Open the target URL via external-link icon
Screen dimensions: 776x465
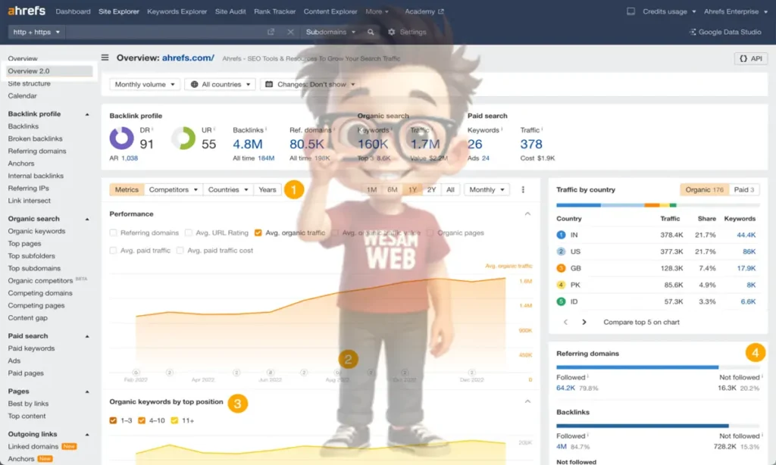(271, 33)
